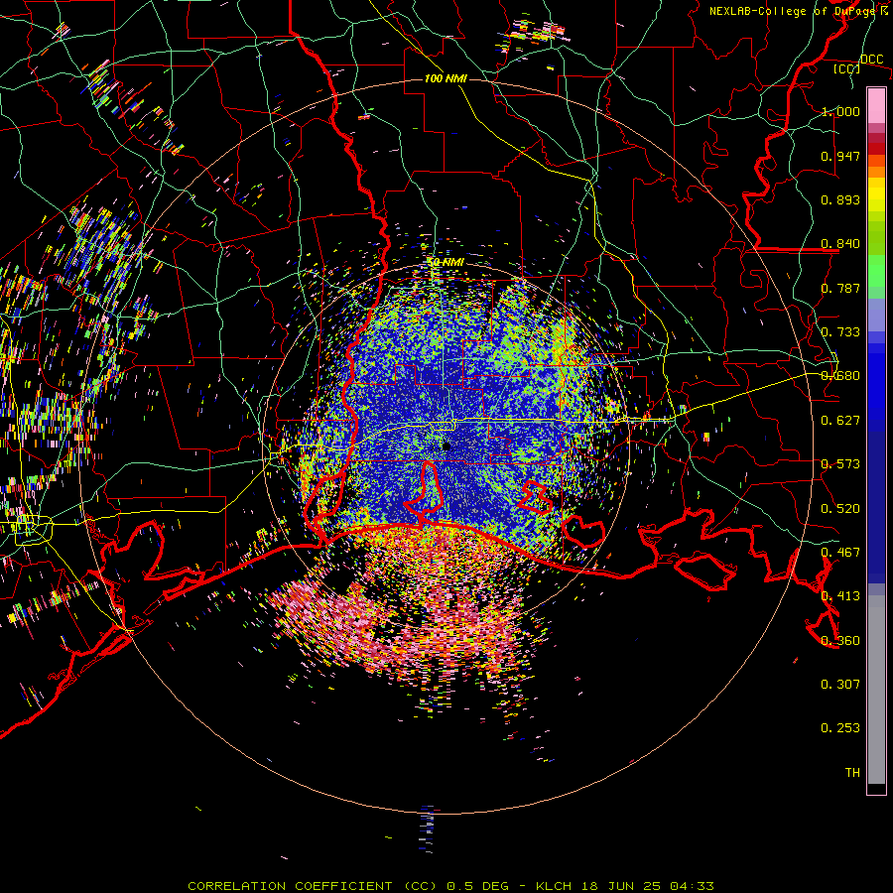Click the 0.840 scale label

840,244
